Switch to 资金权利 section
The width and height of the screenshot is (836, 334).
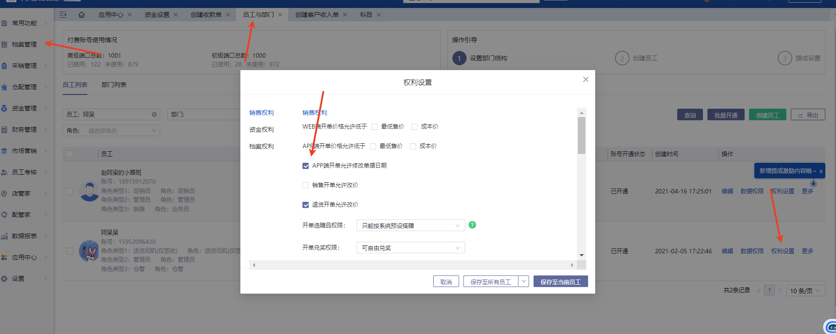262,130
